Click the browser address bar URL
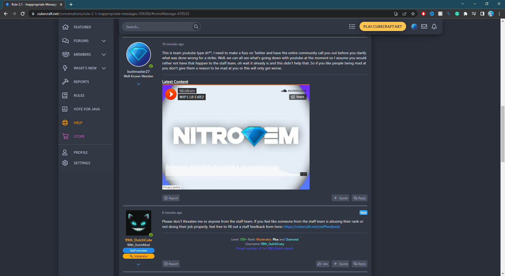Viewport: 505px width, 276px height. point(113,14)
